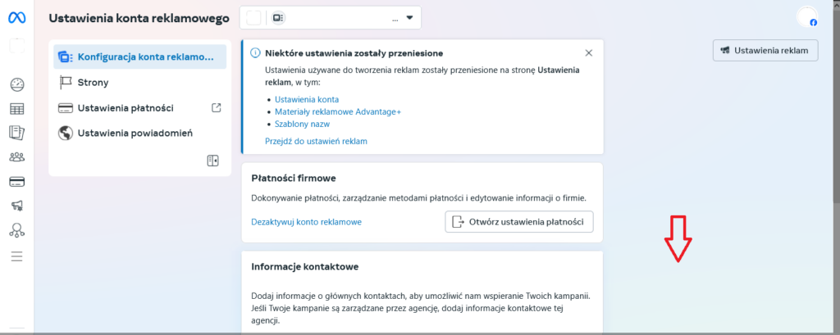This screenshot has width=840, height=335.
Task: Collapse the settings side panel
Action: tap(212, 161)
